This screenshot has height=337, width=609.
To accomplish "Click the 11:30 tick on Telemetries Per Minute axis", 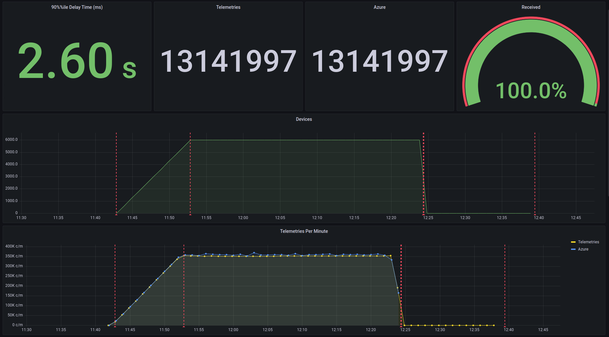I will (27, 330).
